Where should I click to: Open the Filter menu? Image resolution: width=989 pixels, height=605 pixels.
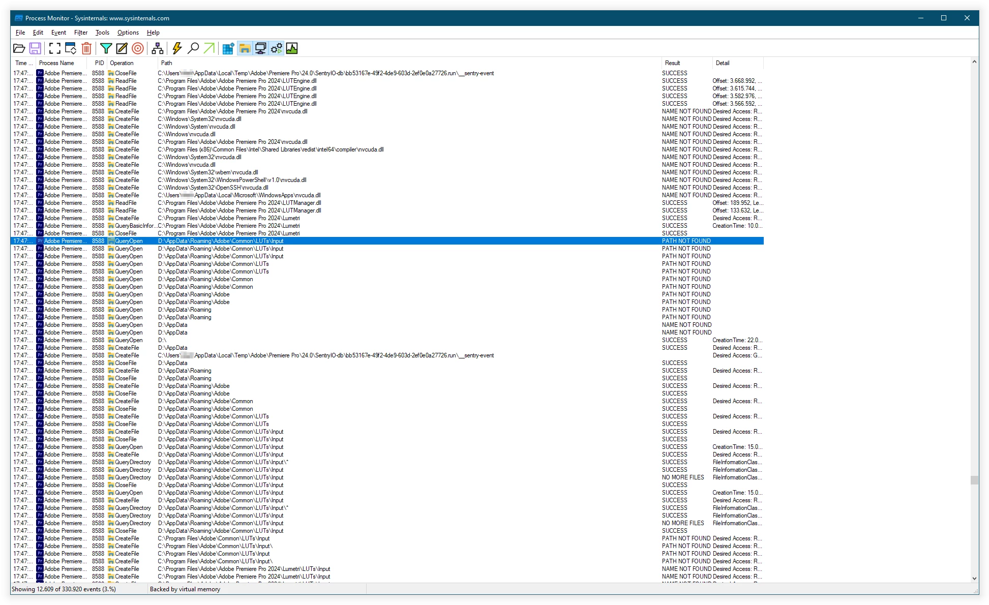[80, 33]
